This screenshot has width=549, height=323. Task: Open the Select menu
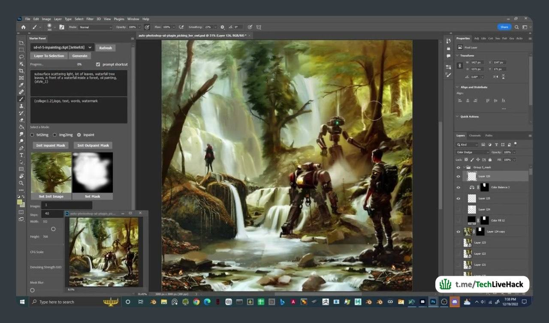[79, 19]
